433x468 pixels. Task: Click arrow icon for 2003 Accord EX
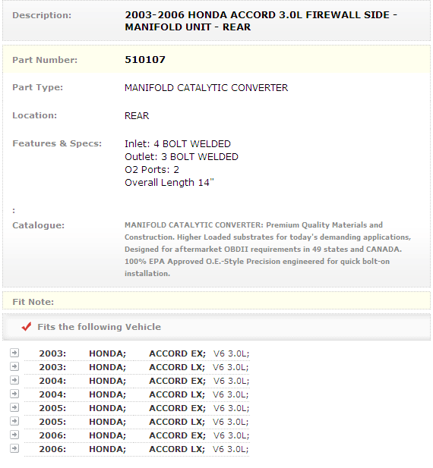coord(14,353)
